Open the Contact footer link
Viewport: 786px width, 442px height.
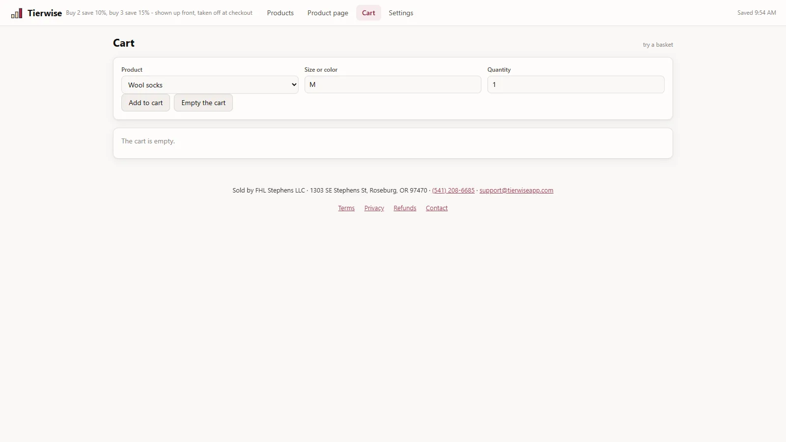437,208
